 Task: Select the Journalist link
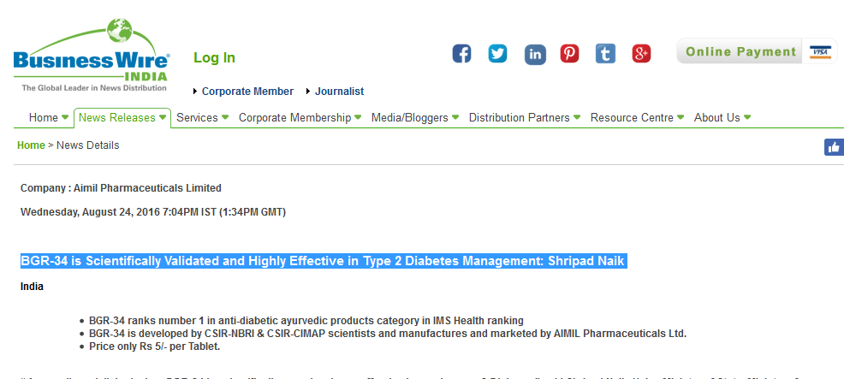[x=339, y=92]
